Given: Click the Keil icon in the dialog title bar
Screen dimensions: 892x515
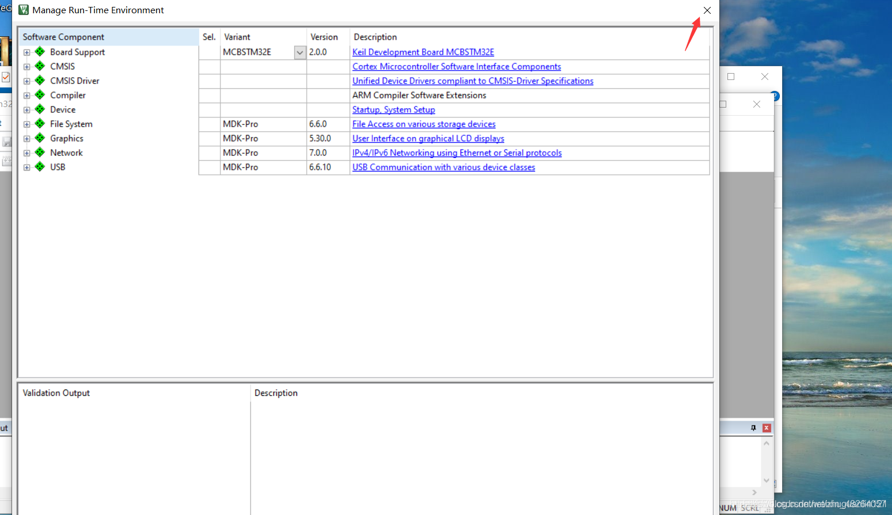Looking at the screenshot, I should (24, 10).
